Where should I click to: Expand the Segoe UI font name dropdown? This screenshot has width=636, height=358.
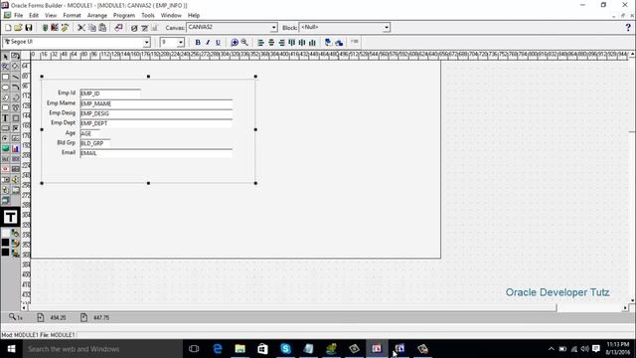tap(146, 42)
